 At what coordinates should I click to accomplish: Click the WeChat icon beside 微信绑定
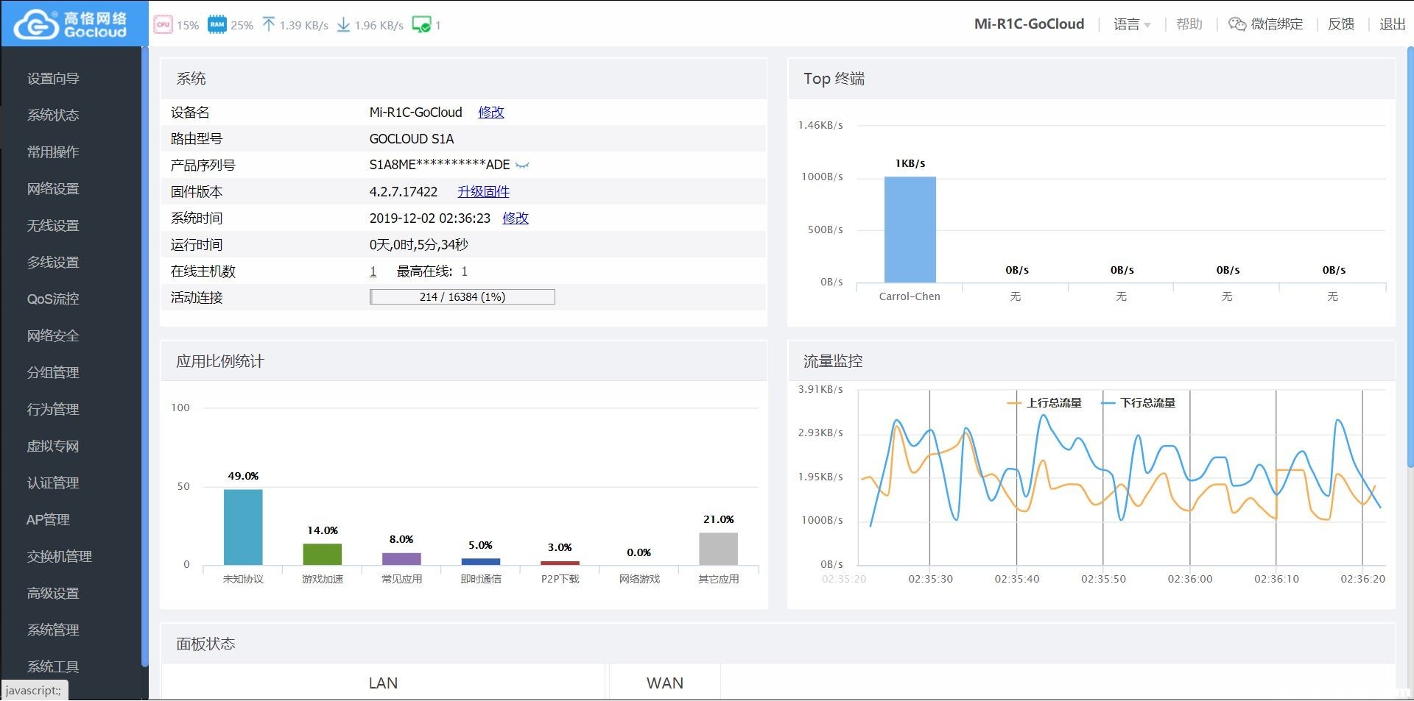[1237, 24]
